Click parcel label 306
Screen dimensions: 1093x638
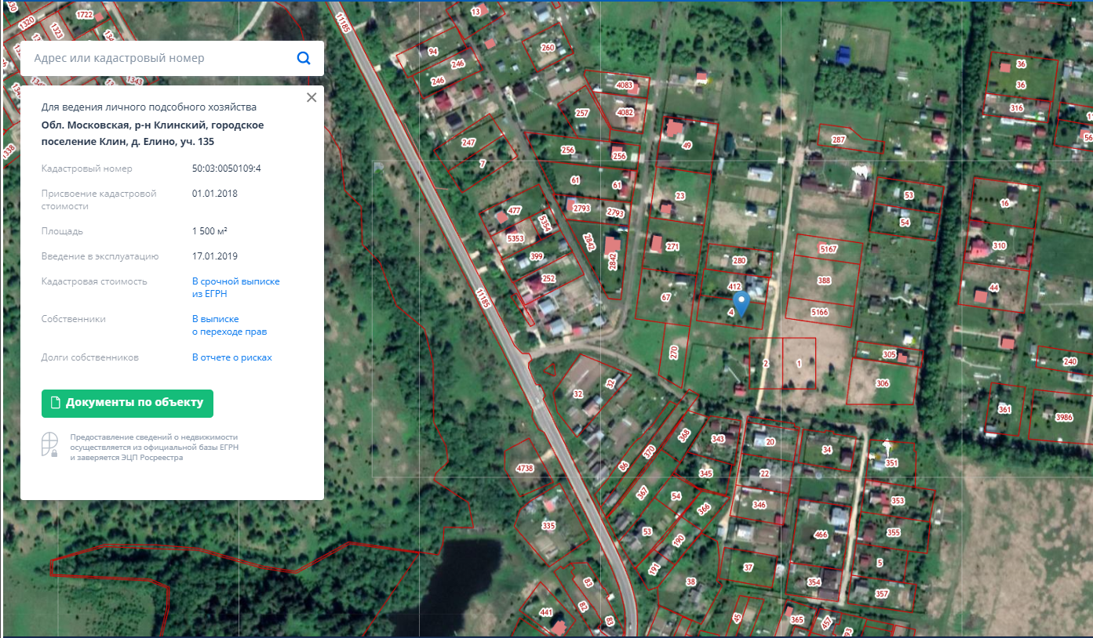tap(883, 382)
